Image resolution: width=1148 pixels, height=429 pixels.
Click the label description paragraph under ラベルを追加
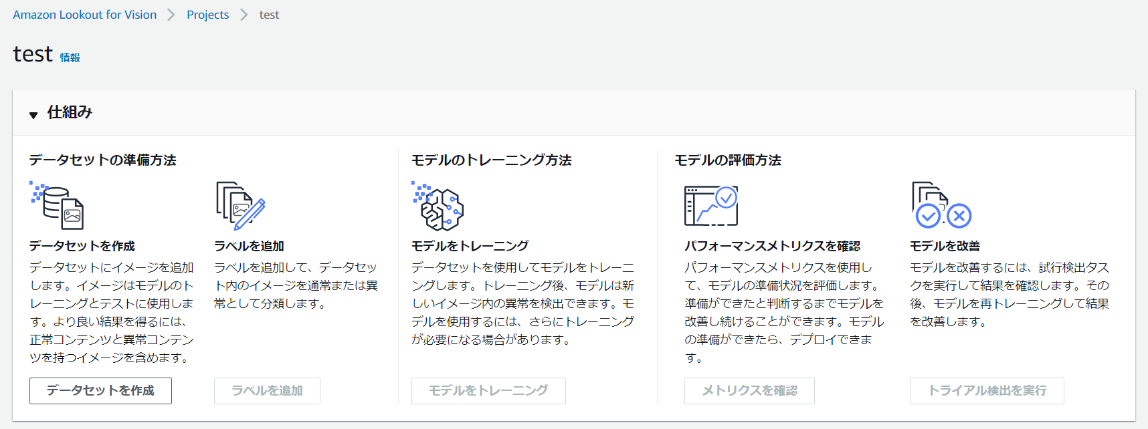click(296, 285)
